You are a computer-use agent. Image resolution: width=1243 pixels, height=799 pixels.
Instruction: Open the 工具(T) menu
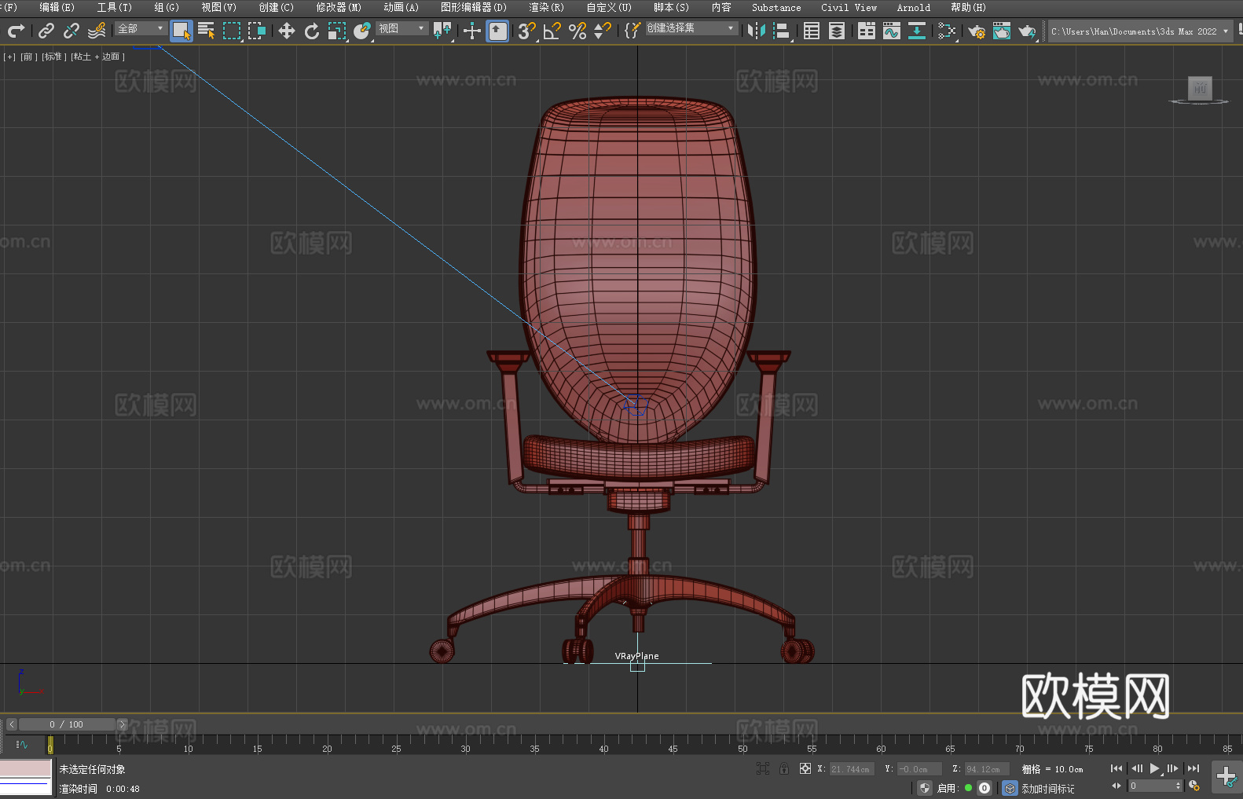[x=115, y=7]
